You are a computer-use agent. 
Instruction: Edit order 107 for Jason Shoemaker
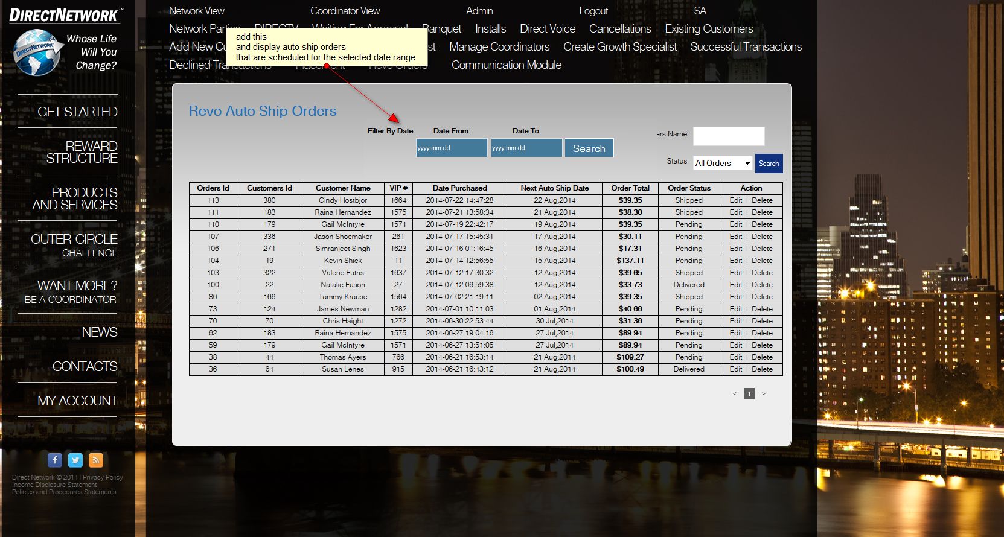pyautogui.click(x=736, y=237)
